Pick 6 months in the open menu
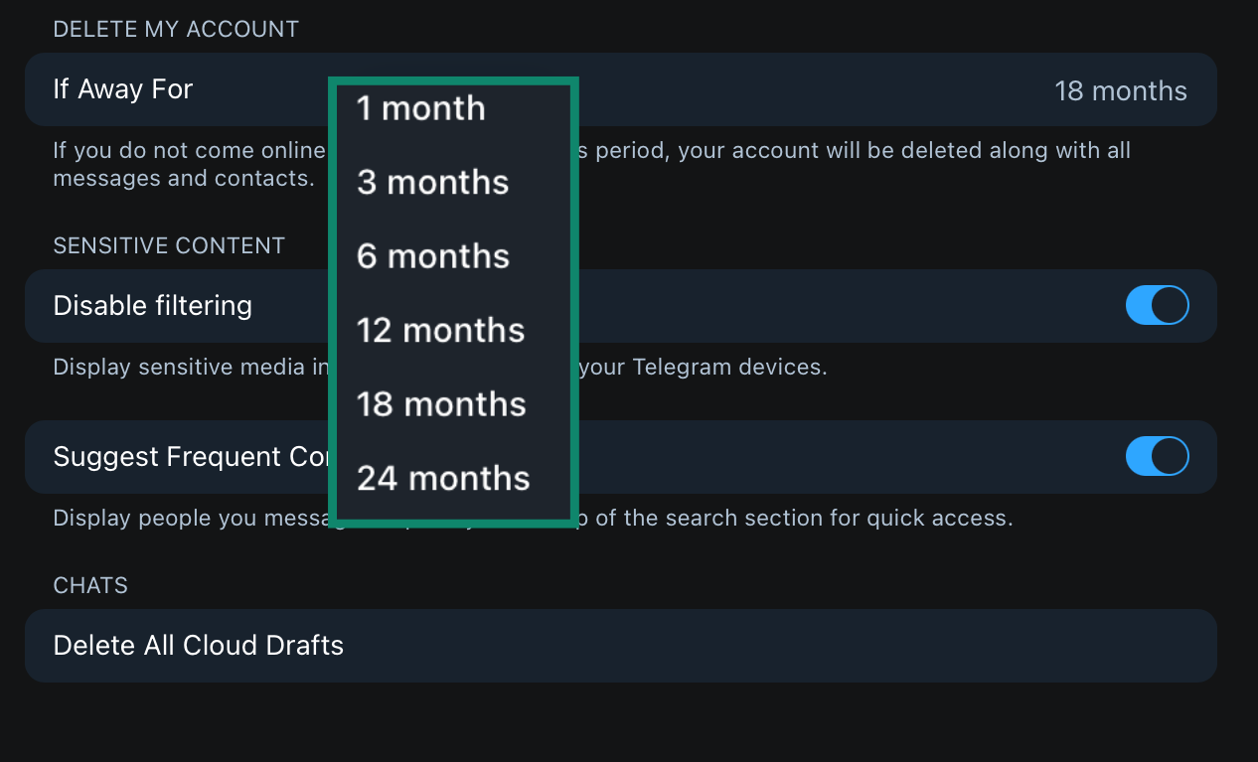Viewport: 1258px width, 762px height. (432, 256)
